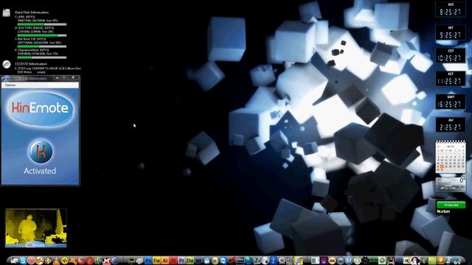
Task: Click the EST clock gadget
Action: [451, 79]
